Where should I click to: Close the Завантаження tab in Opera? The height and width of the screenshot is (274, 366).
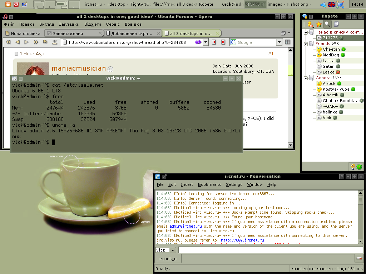coord(100,33)
